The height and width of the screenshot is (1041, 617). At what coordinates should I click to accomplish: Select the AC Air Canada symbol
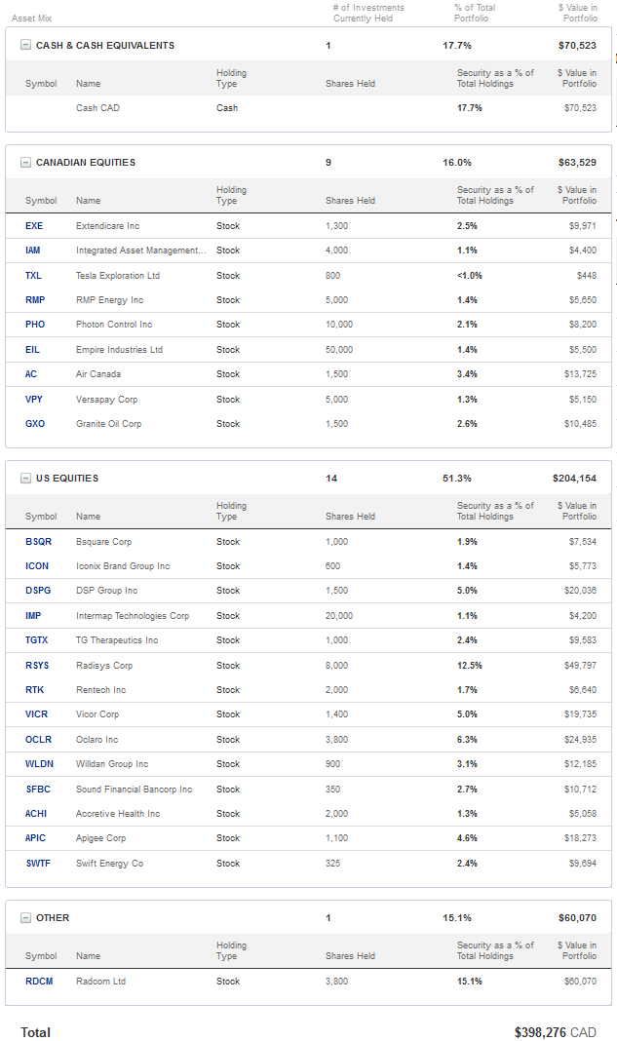[31, 374]
